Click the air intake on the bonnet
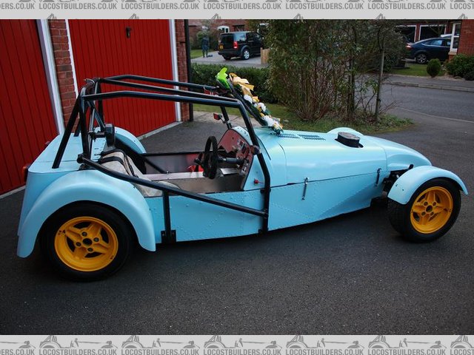The width and height of the screenshot is (474, 355). click(348, 139)
